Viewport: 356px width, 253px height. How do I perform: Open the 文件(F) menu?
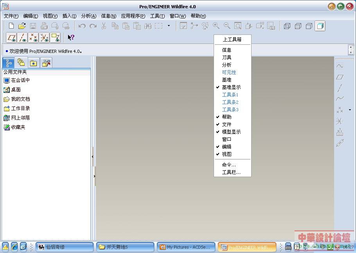11,16
